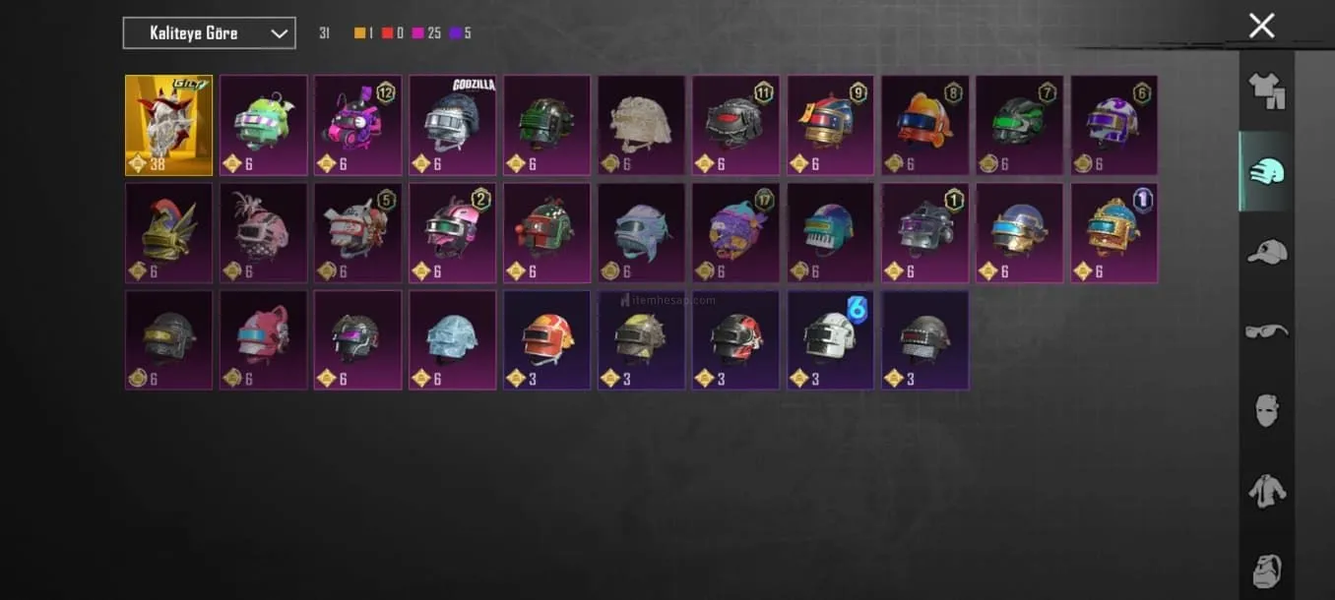Select the orange flame helmet worth 3
1335x600 pixels.
point(546,340)
